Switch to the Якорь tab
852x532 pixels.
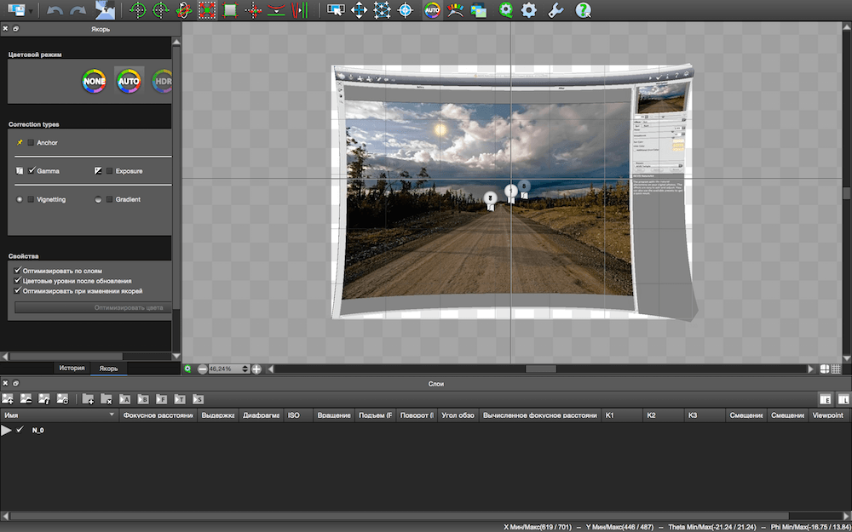pos(109,368)
